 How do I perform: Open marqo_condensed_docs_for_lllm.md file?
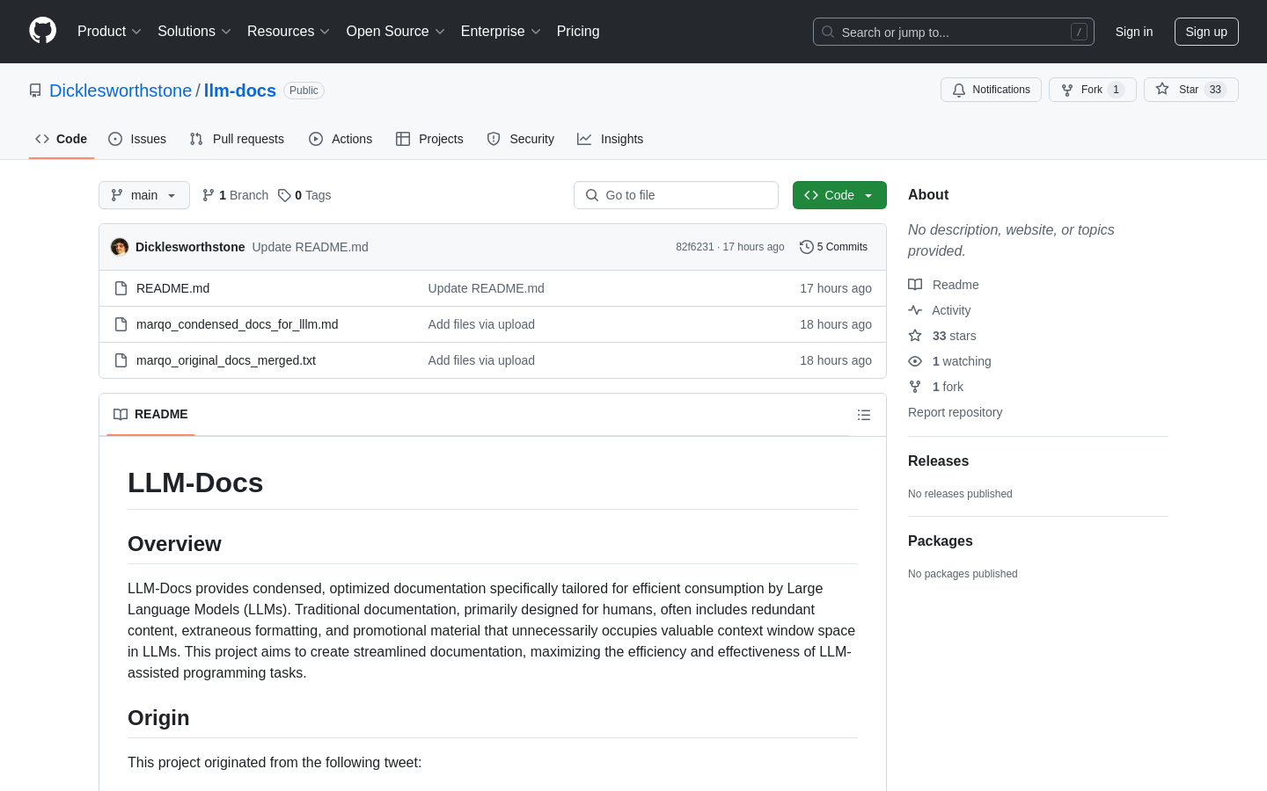(238, 324)
